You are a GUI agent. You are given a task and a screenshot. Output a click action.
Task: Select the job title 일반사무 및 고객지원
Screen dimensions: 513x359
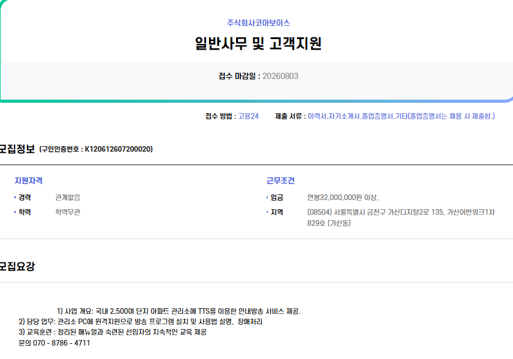259,43
